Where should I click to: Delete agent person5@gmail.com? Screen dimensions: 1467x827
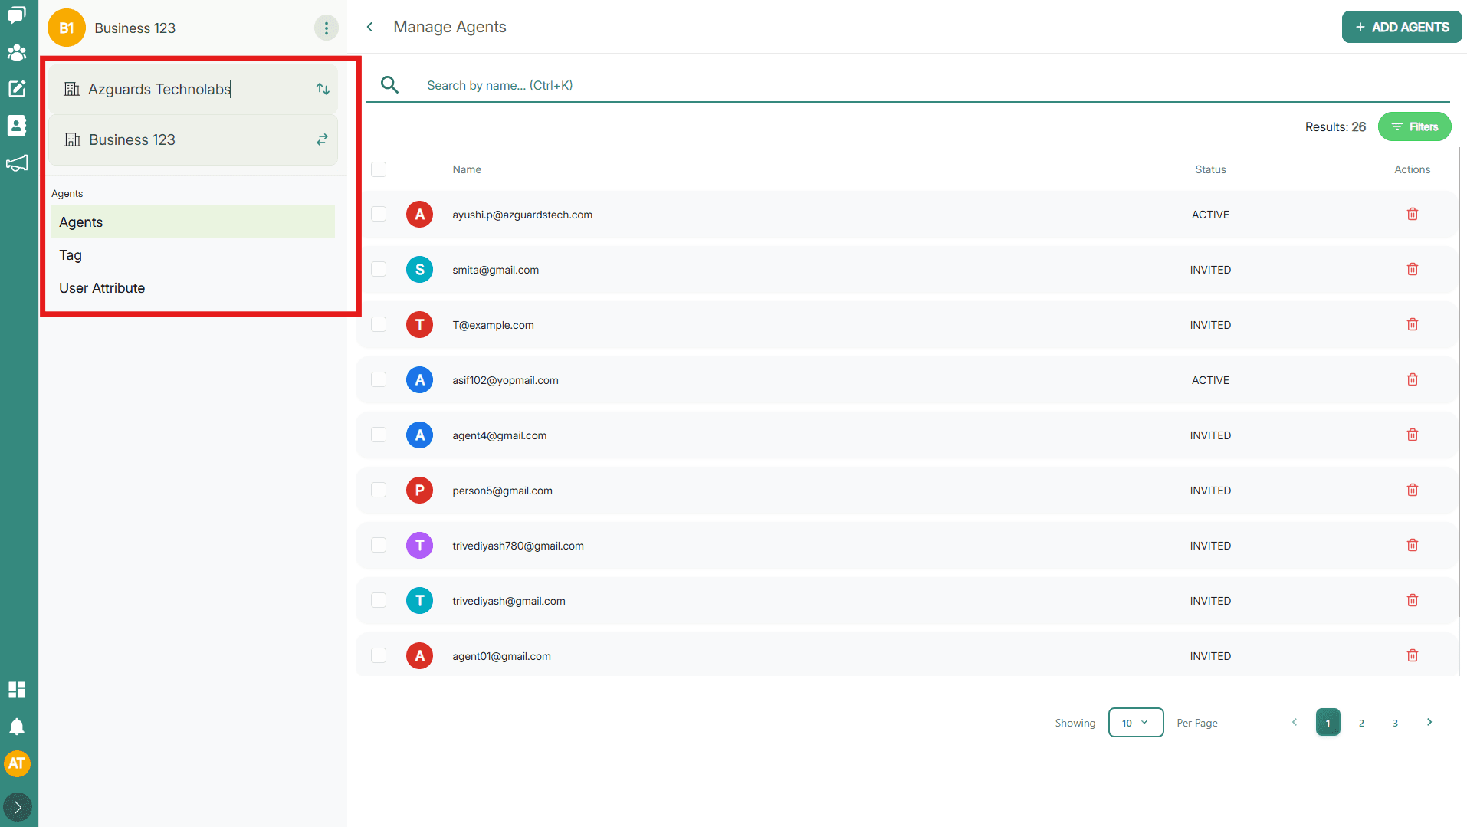click(1413, 491)
